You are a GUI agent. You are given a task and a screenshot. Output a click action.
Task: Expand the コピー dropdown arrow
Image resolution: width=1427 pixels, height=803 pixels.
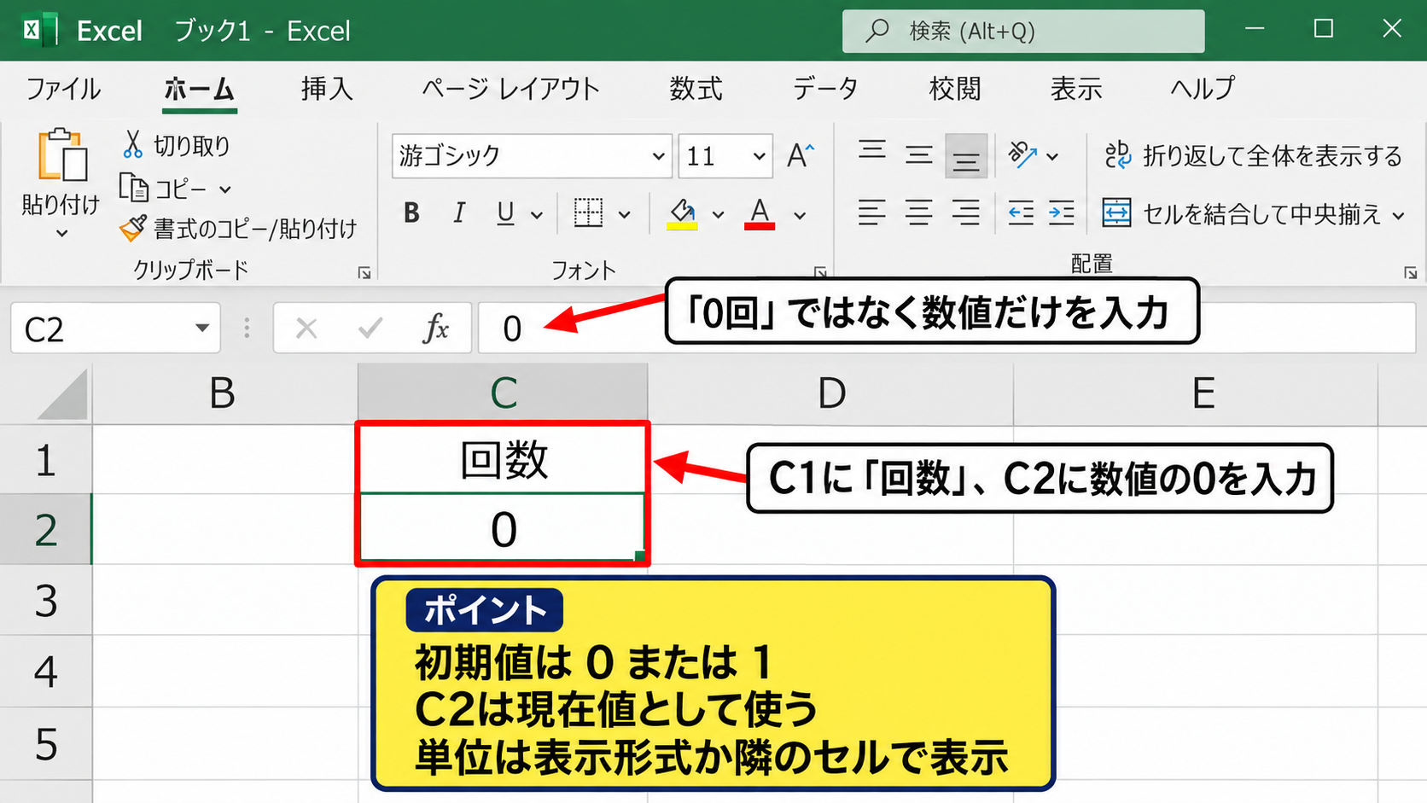[x=225, y=189]
